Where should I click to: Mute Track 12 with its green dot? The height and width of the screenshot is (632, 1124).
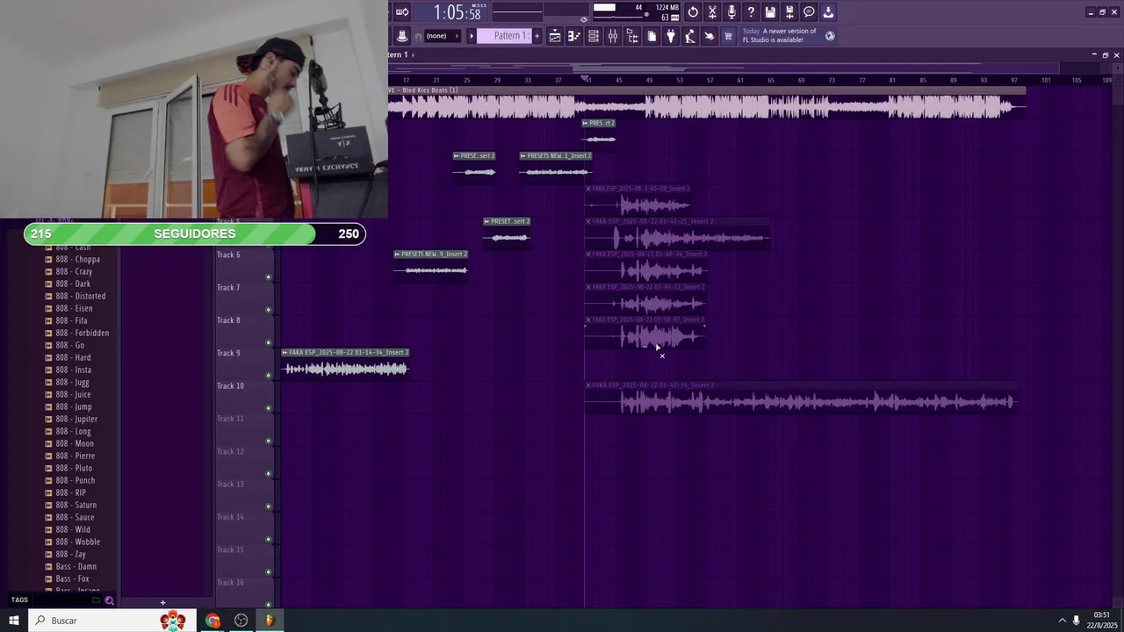[x=268, y=474]
